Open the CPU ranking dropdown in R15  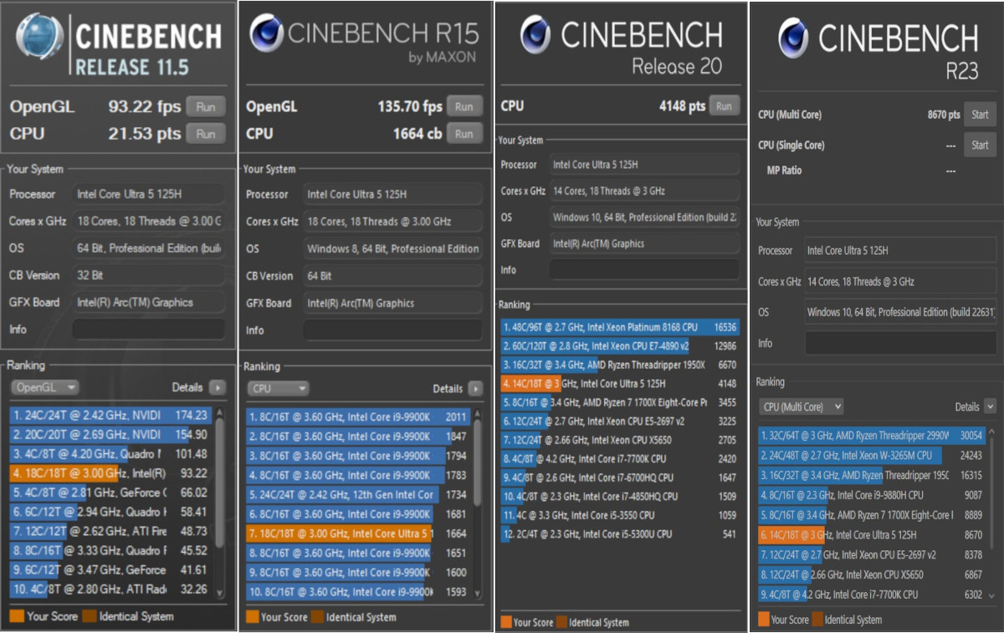click(278, 389)
